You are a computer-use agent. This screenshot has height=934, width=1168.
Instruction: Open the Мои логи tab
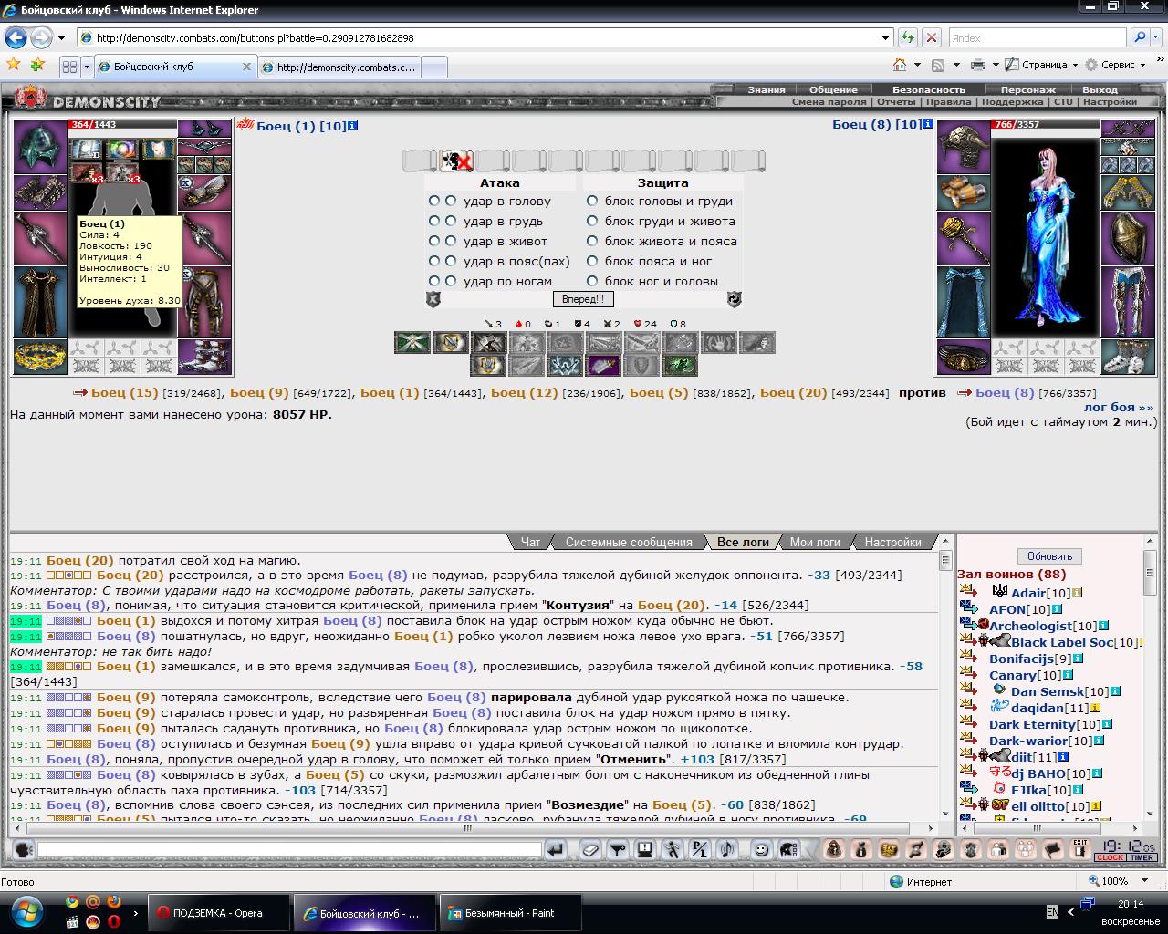click(815, 542)
